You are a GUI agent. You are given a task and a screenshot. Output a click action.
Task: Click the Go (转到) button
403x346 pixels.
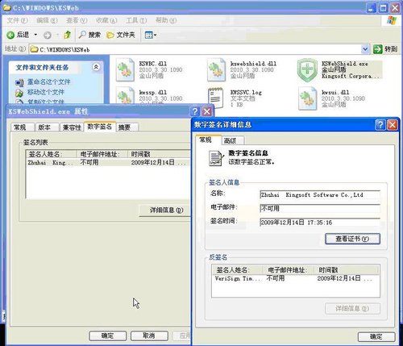pyautogui.click(x=385, y=49)
